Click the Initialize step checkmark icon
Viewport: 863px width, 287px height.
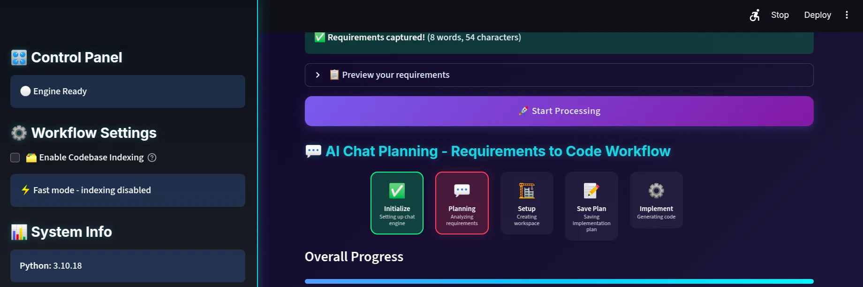397,191
